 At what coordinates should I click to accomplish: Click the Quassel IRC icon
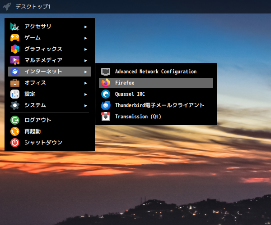[106, 94]
